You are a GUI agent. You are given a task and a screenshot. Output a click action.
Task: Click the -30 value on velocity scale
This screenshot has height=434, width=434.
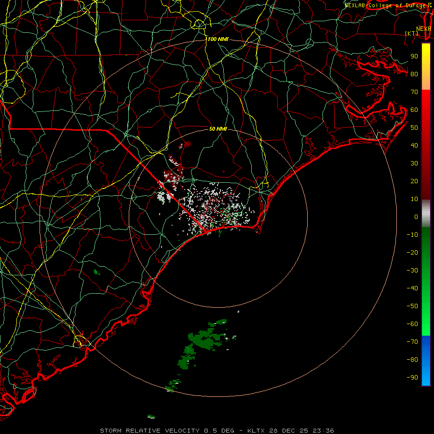[x=412, y=271]
